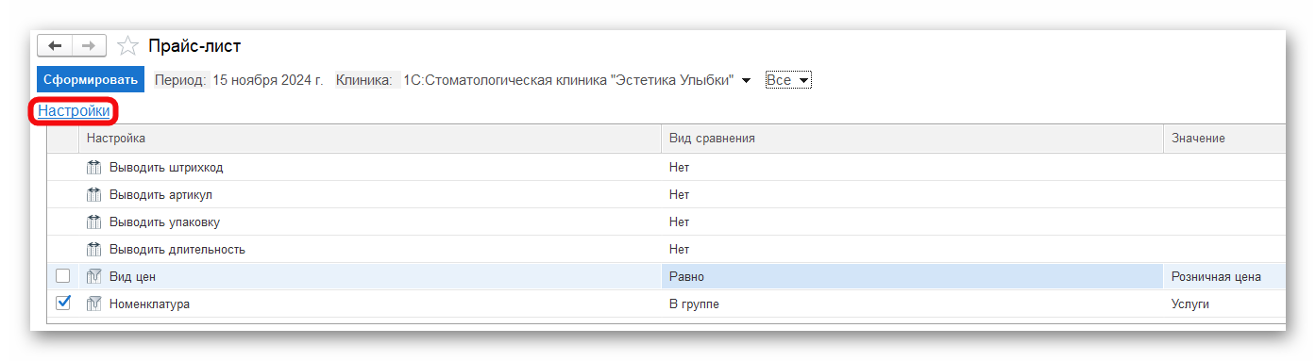Click the Значение column header
1316x361 pixels.
[1224, 139]
